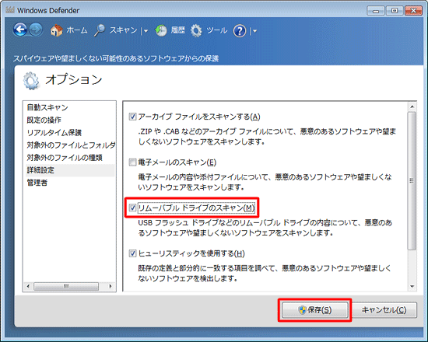
Task: Maximize the Windows Defender window
Action: [395, 11]
